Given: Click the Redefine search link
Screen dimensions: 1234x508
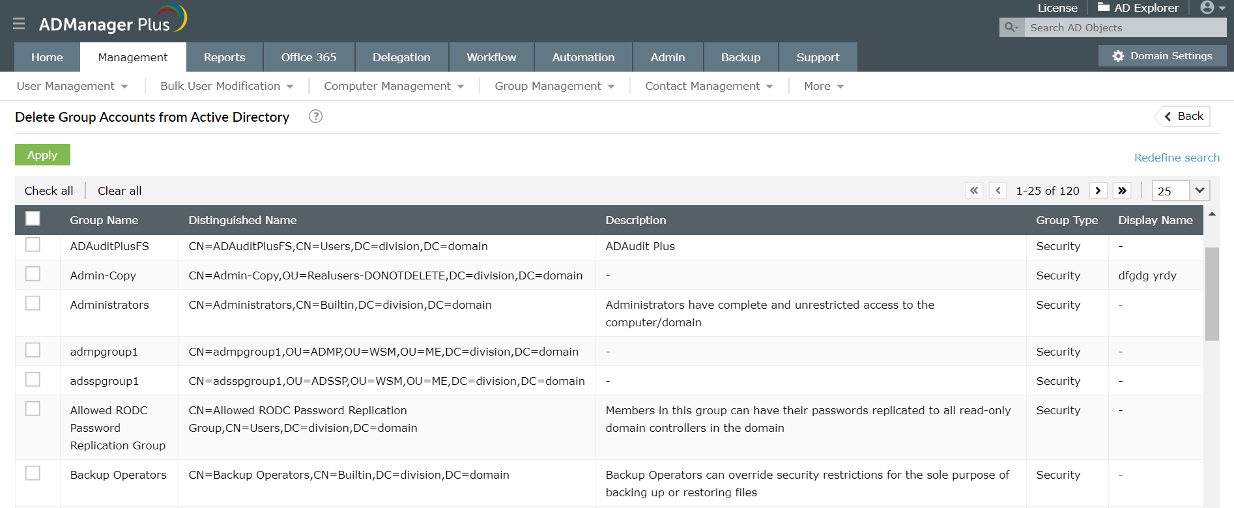Looking at the screenshot, I should (x=1177, y=158).
